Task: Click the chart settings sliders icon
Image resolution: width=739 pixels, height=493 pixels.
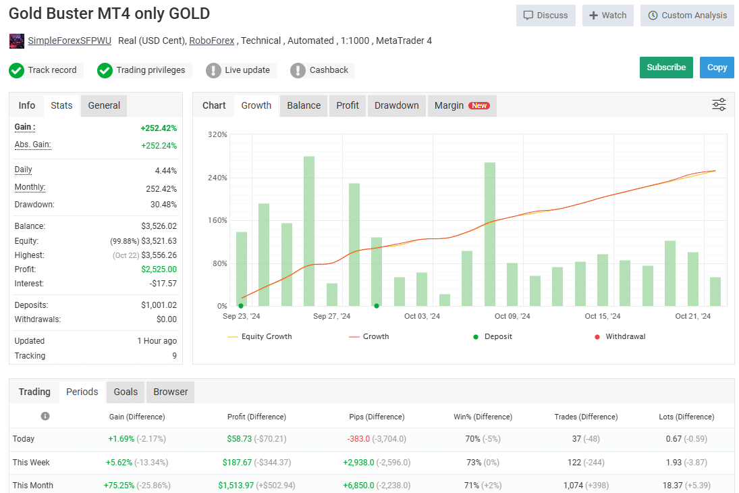Action: tap(719, 105)
